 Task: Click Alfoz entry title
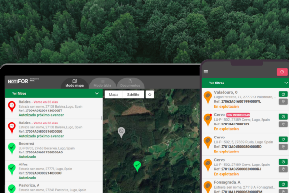[23, 165]
